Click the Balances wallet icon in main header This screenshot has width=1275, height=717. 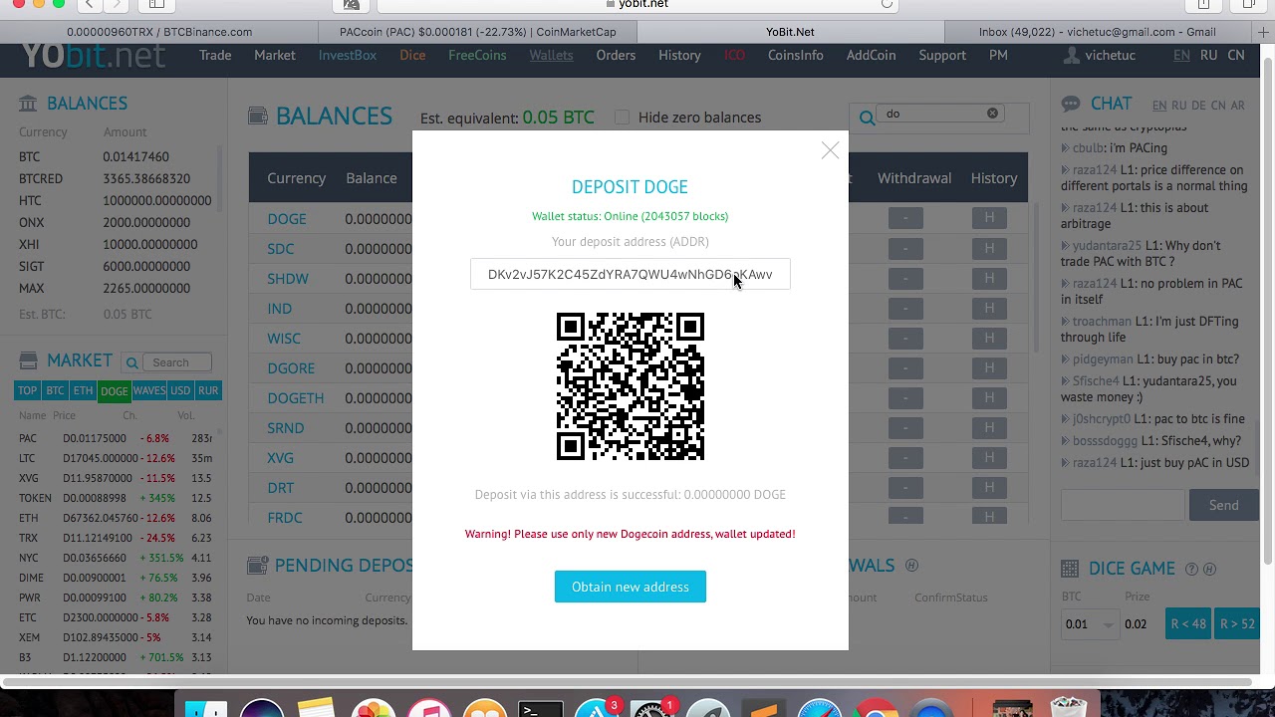258,117
